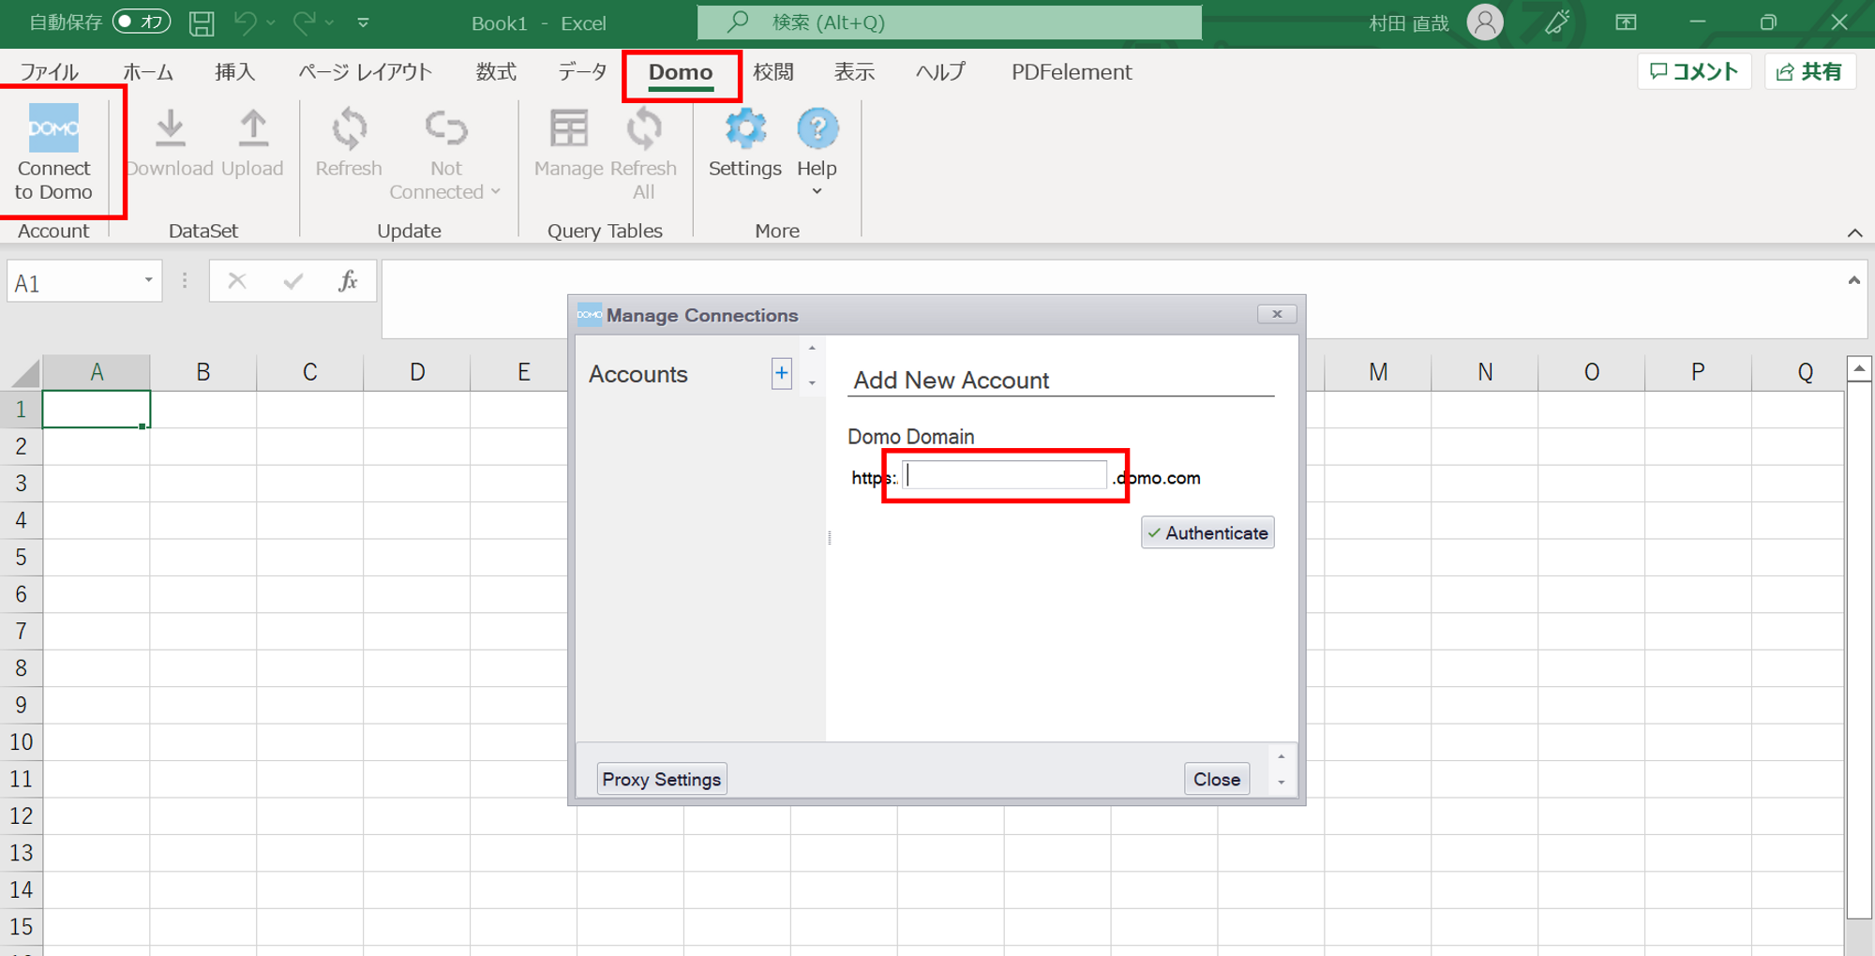Click the formula bar confirm check icon
This screenshot has height=956, width=1875.
pos(293,280)
